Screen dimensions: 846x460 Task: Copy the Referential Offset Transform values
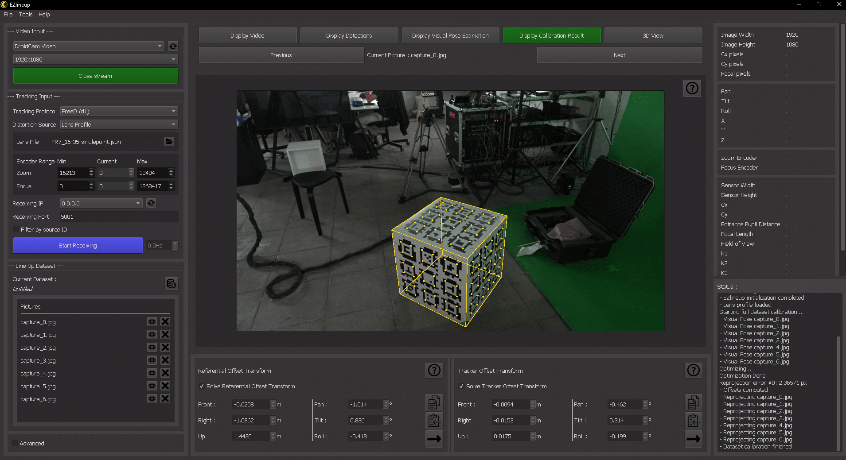434,402
